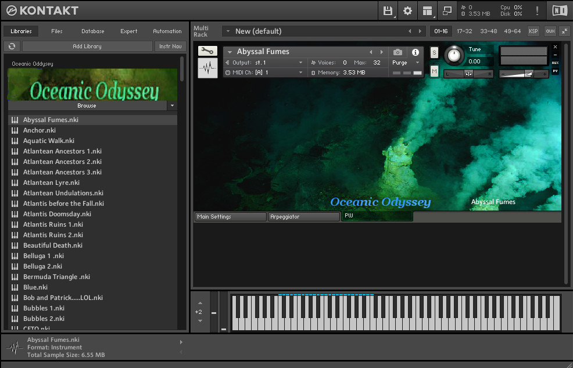Screen dimensions: 573x368
Task: Toggle the AUX button on instrument
Action: [555, 63]
